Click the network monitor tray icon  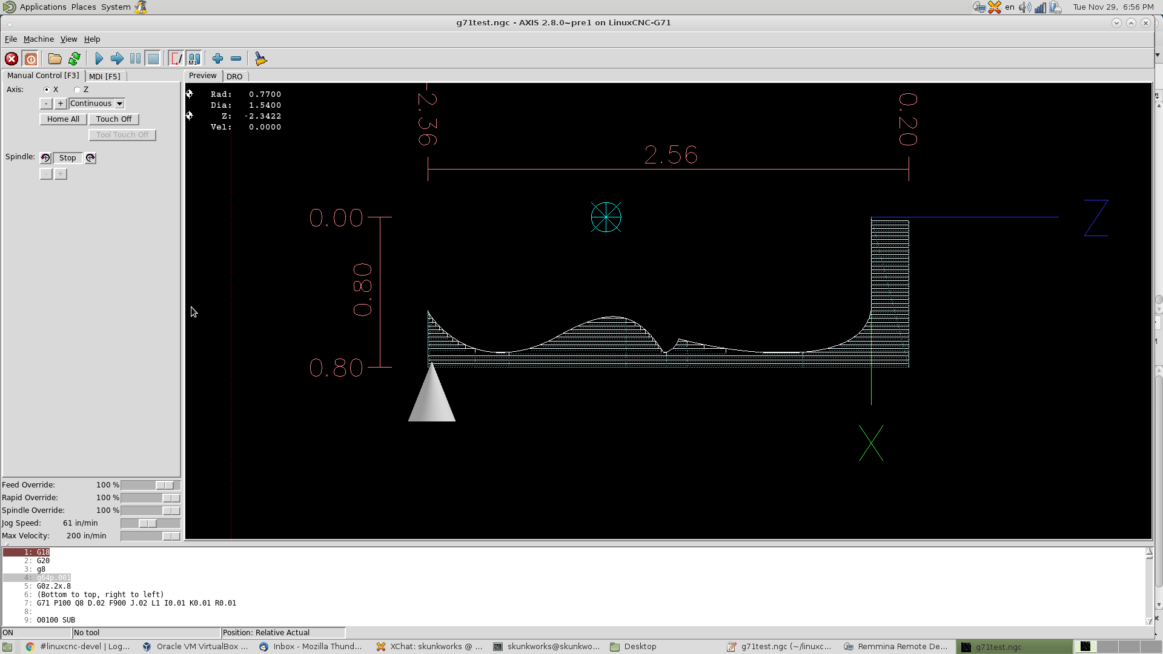pos(1040,7)
